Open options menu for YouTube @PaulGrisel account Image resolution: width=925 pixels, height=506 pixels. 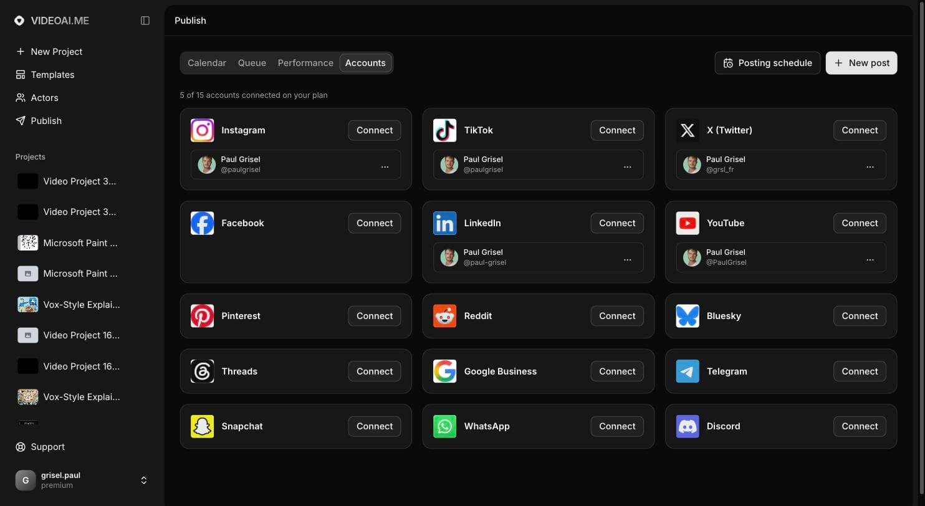(870, 260)
